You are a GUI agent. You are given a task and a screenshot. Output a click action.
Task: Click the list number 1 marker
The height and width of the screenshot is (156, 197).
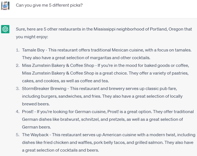[17, 50]
